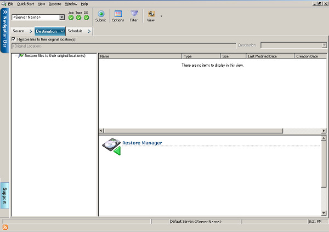This screenshot has height=232, width=329.
Task: Click scroll up arrow in Restore Manager pane
Action: pos(324,138)
